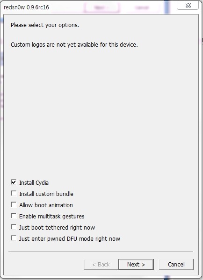Cancel the redsn0w wizard
Image resolution: width=203 pixels, height=280 pixels.
click(176, 265)
